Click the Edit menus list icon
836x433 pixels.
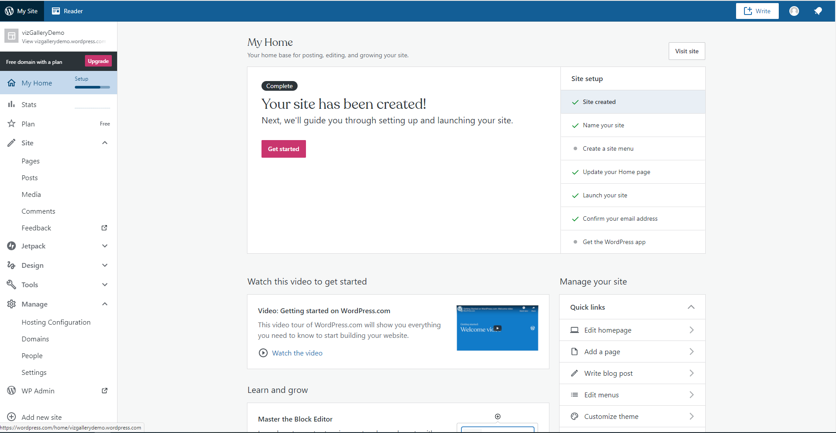pyautogui.click(x=575, y=395)
